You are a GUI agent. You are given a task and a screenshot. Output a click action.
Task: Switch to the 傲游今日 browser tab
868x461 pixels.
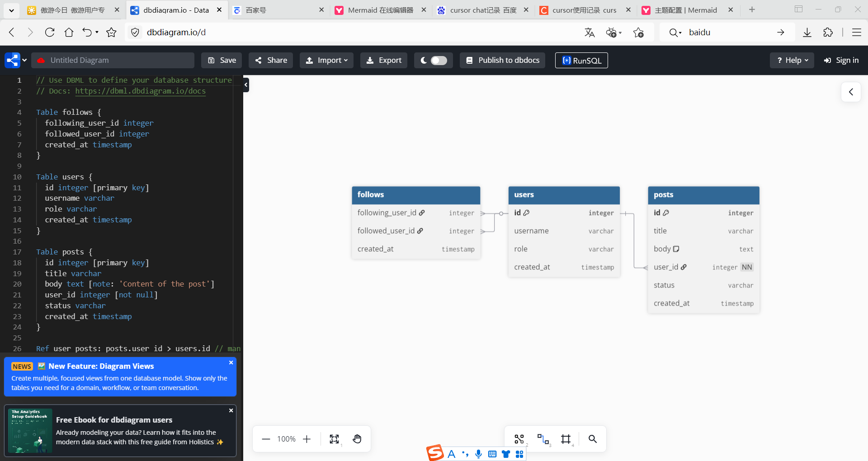click(73, 10)
